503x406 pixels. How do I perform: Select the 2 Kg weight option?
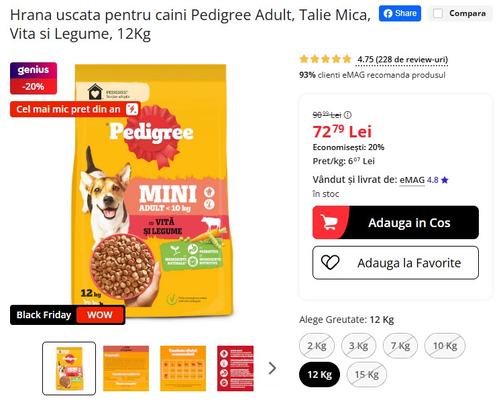pos(317,346)
